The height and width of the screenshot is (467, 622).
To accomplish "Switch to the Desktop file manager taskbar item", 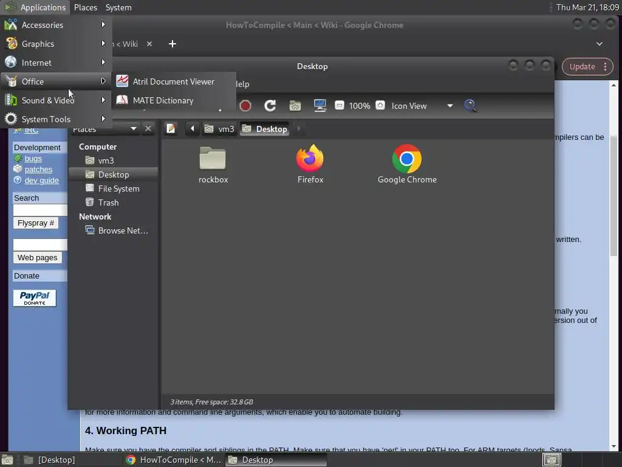I will pos(276,460).
